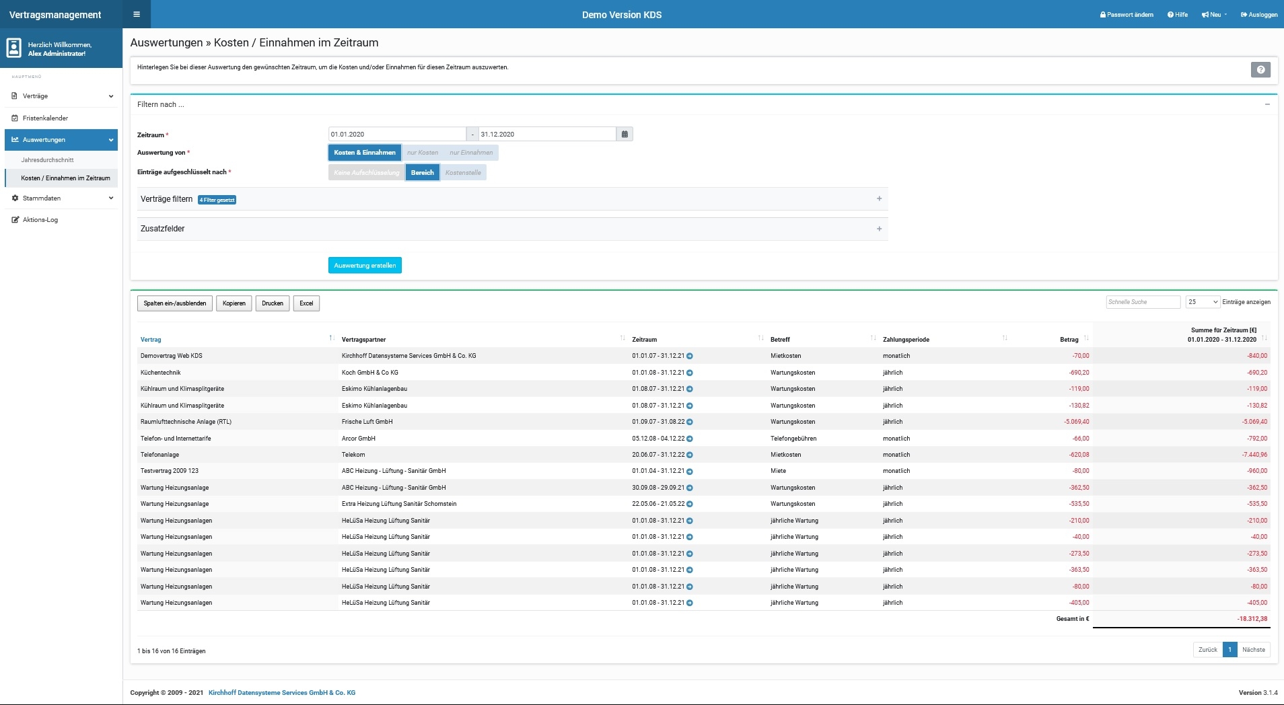This screenshot has height=705, width=1284.
Task: Export the table with Excel button
Action: click(x=306, y=303)
